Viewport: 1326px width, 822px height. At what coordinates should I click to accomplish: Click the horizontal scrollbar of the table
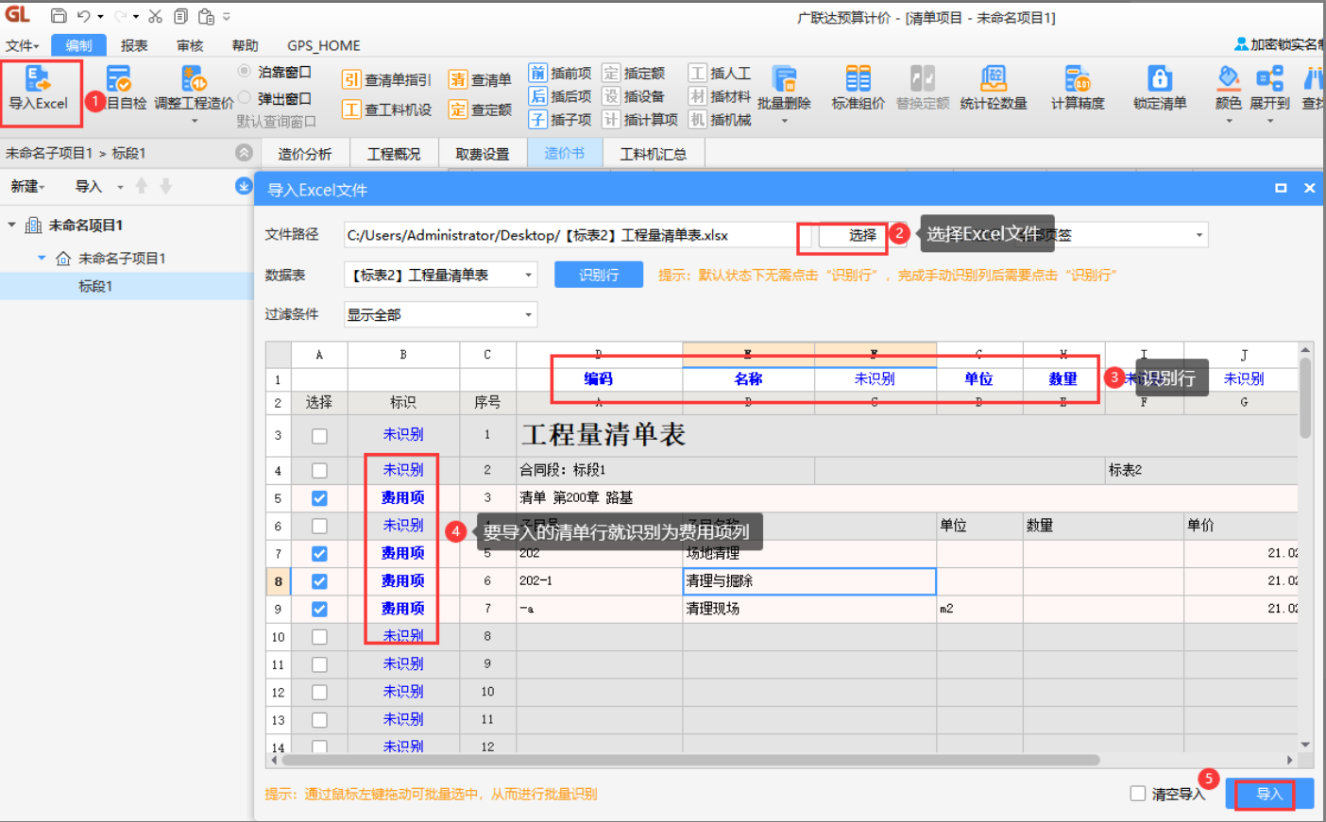[689, 760]
